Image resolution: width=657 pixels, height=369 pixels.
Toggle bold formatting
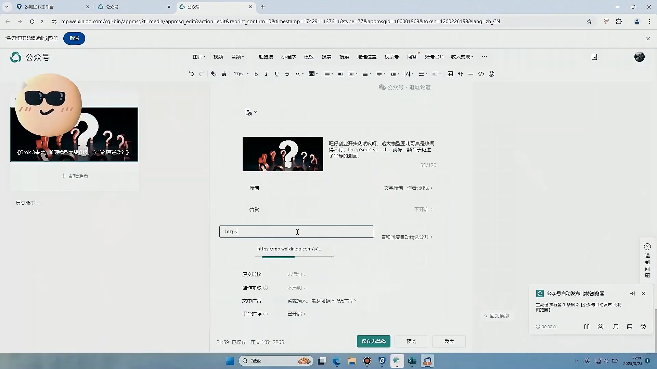pos(256,74)
